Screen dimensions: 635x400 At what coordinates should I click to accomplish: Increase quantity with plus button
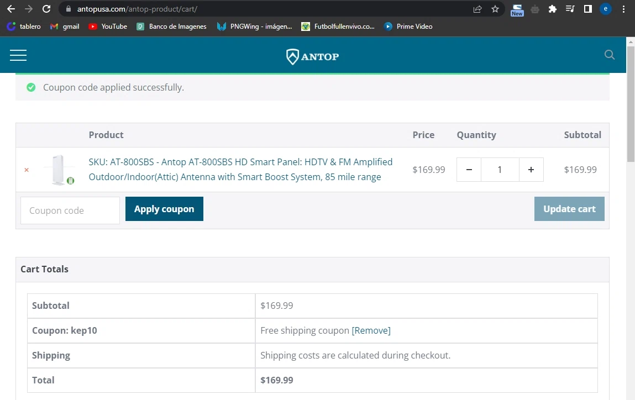[531, 170]
